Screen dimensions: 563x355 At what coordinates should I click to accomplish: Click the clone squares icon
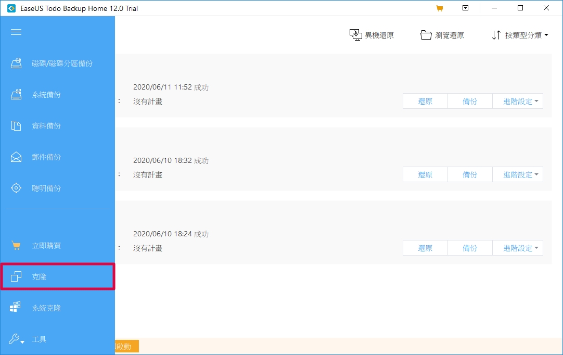[16, 277]
